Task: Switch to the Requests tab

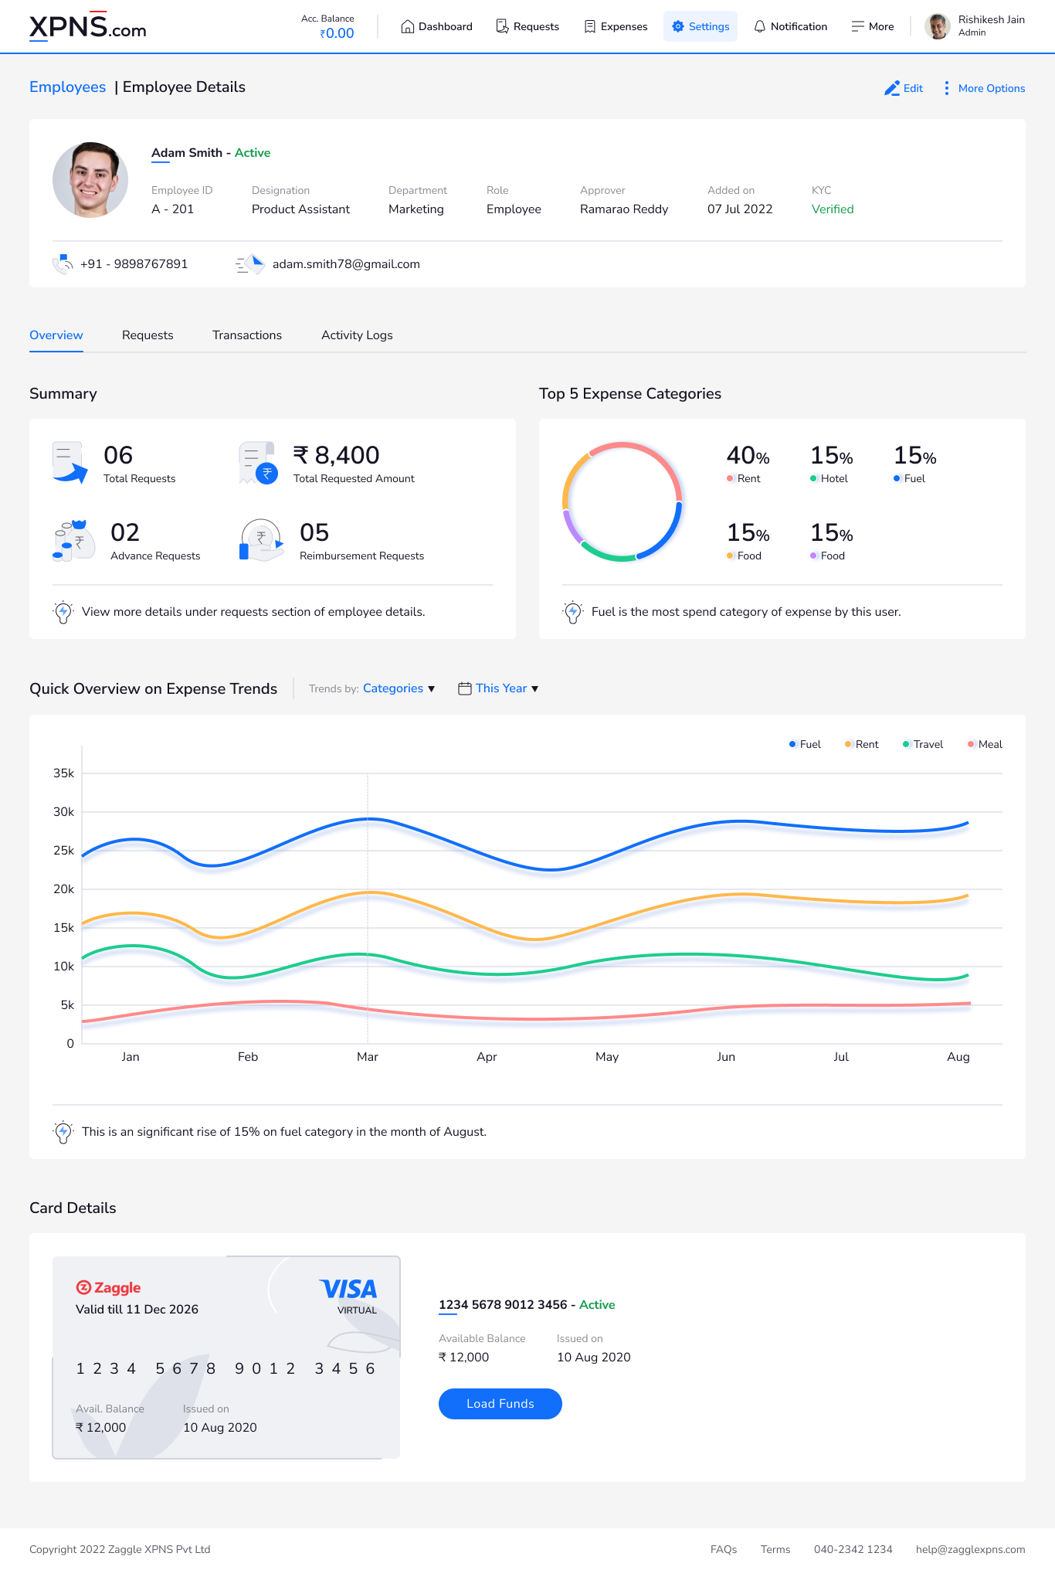Action: coord(148,335)
